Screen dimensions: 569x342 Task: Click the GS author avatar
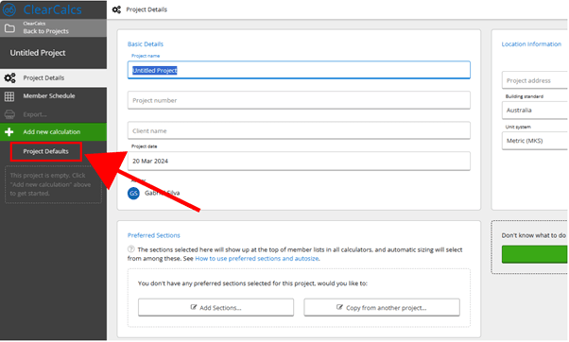[x=133, y=194]
